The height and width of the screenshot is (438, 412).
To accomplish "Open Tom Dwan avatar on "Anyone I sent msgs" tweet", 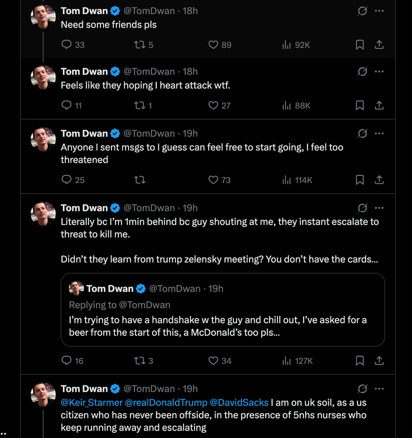I will pos(43,140).
